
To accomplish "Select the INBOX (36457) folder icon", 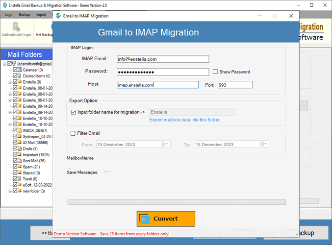I will click(20, 130).
